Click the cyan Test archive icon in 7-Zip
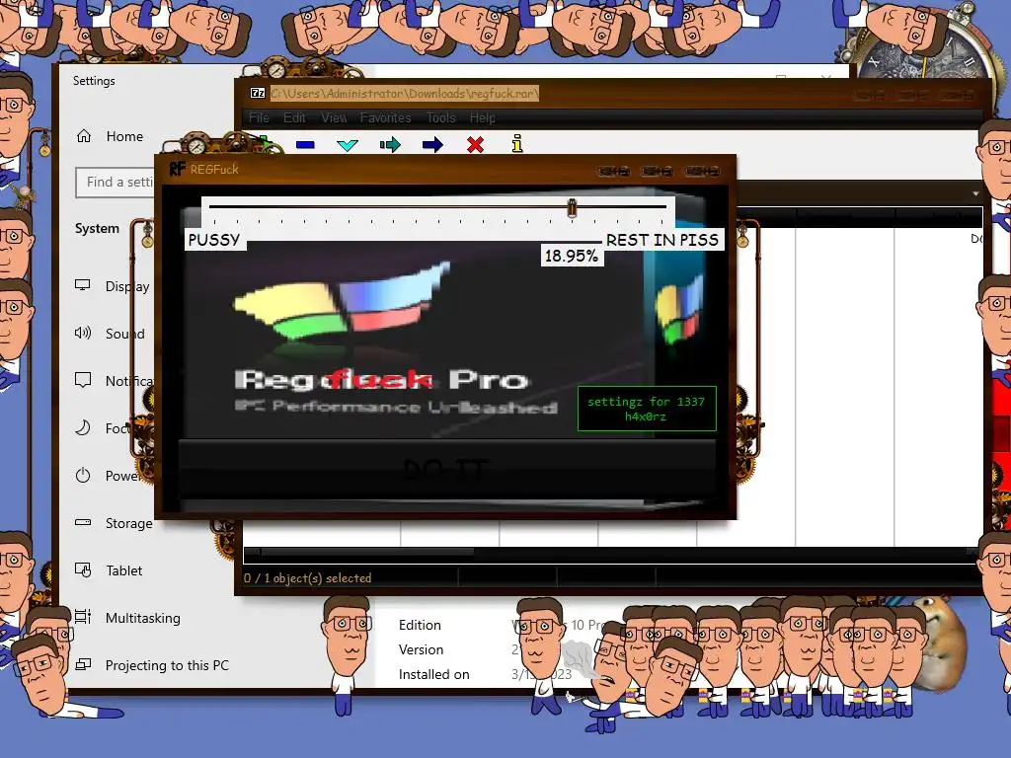Image resolution: width=1011 pixels, height=758 pixels. click(x=348, y=145)
